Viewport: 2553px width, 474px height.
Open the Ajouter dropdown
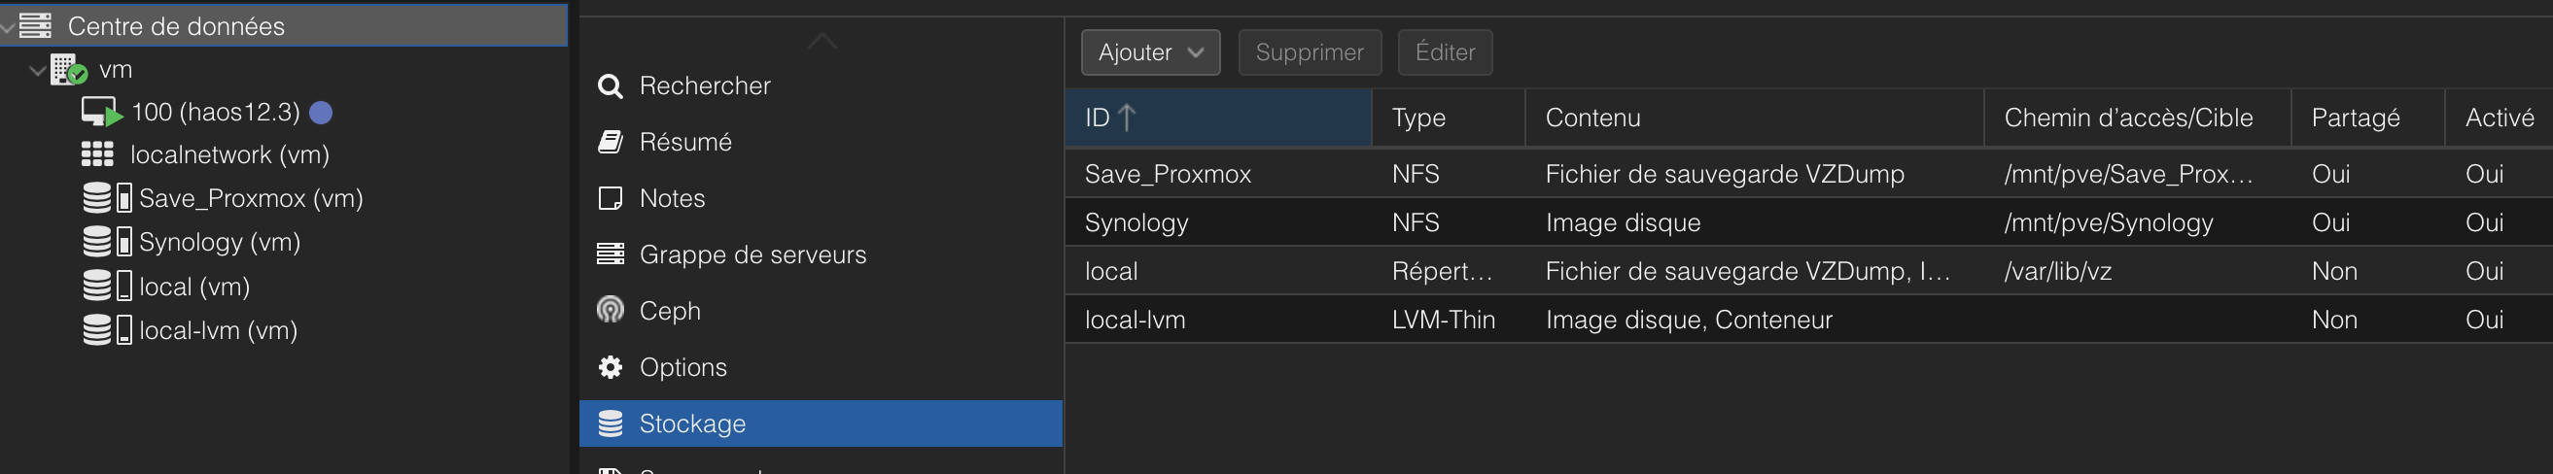pyautogui.click(x=1150, y=52)
